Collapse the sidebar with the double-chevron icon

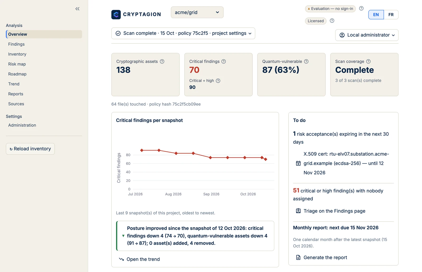pyautogui.click(x=77, y=9)
